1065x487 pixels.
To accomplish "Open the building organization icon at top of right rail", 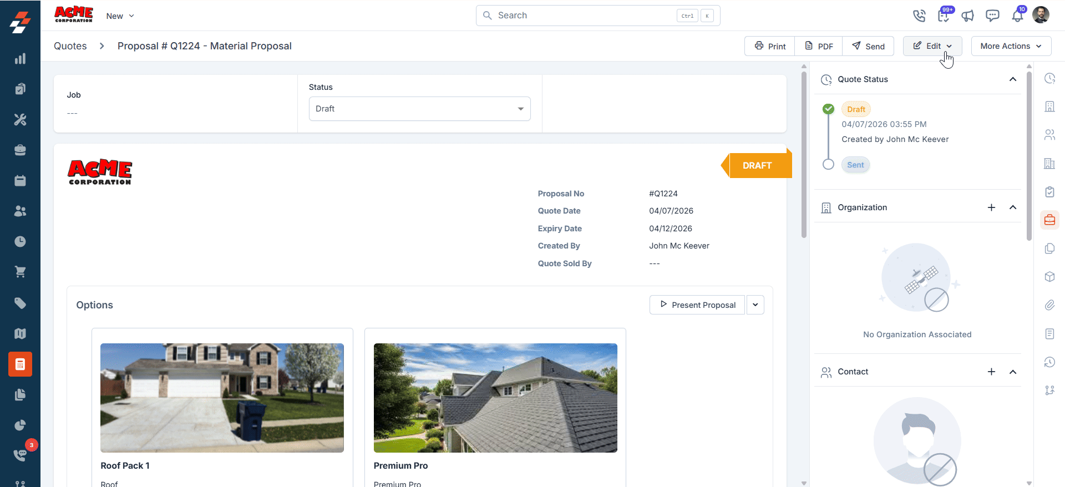I will 1049,106.
